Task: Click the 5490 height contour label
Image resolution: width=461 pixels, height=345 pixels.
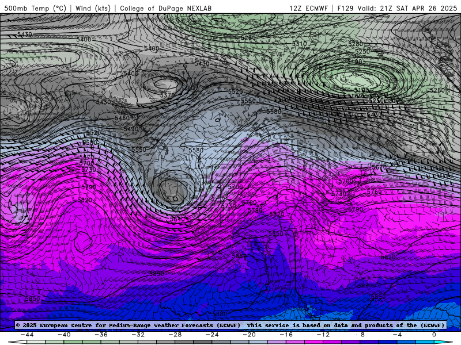Action: click(131, 129)
